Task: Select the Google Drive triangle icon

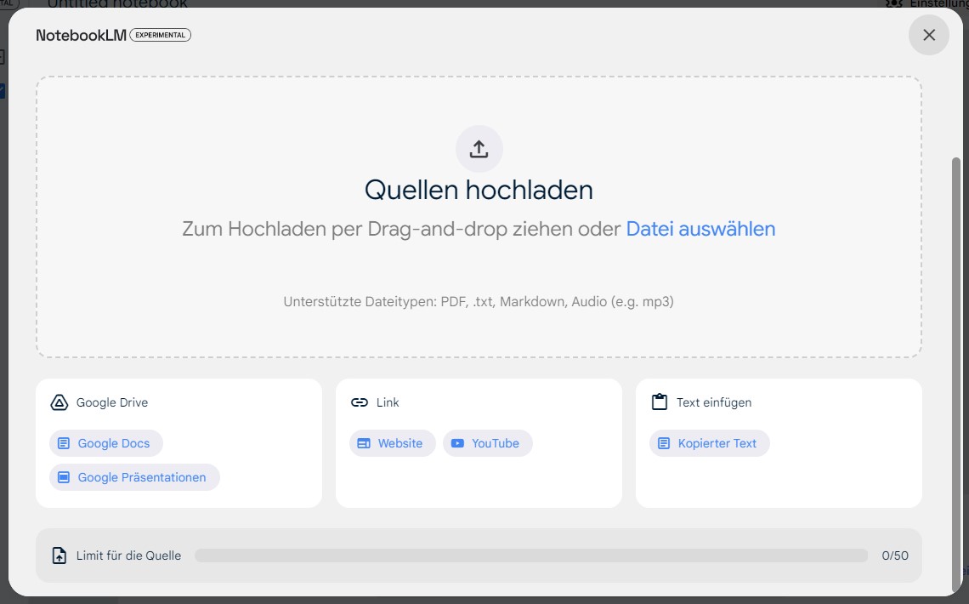Action: (58, 402)
